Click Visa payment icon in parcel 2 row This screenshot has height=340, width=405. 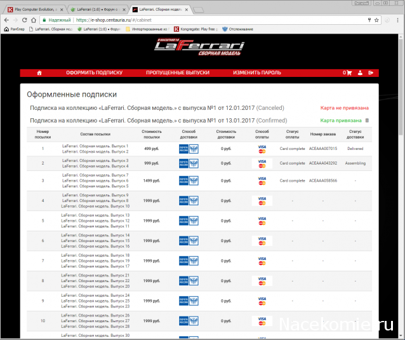(x=262, y=163)
